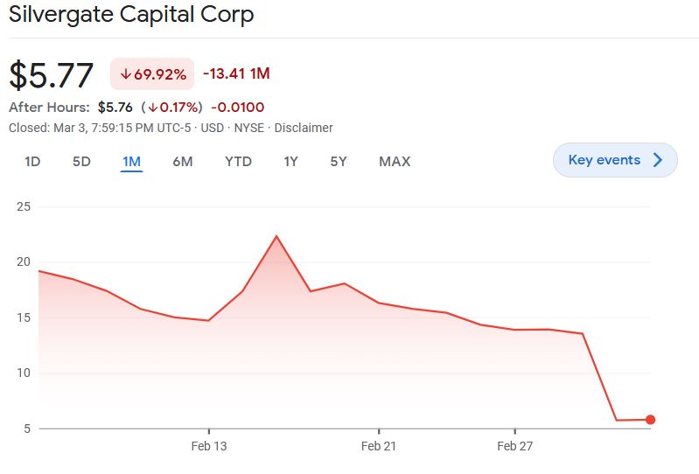Screen dimensions: 699x474
Task: Select the 1M range tab
Action: 131,161
